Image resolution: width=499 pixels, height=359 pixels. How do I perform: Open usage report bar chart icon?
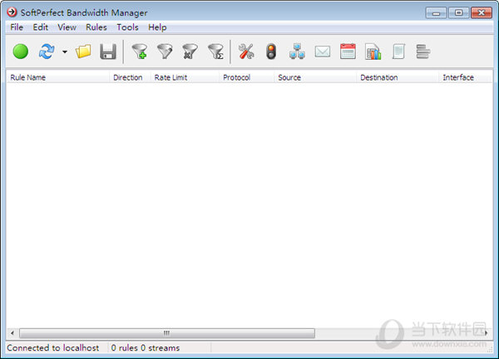click(x=373, y=52)
